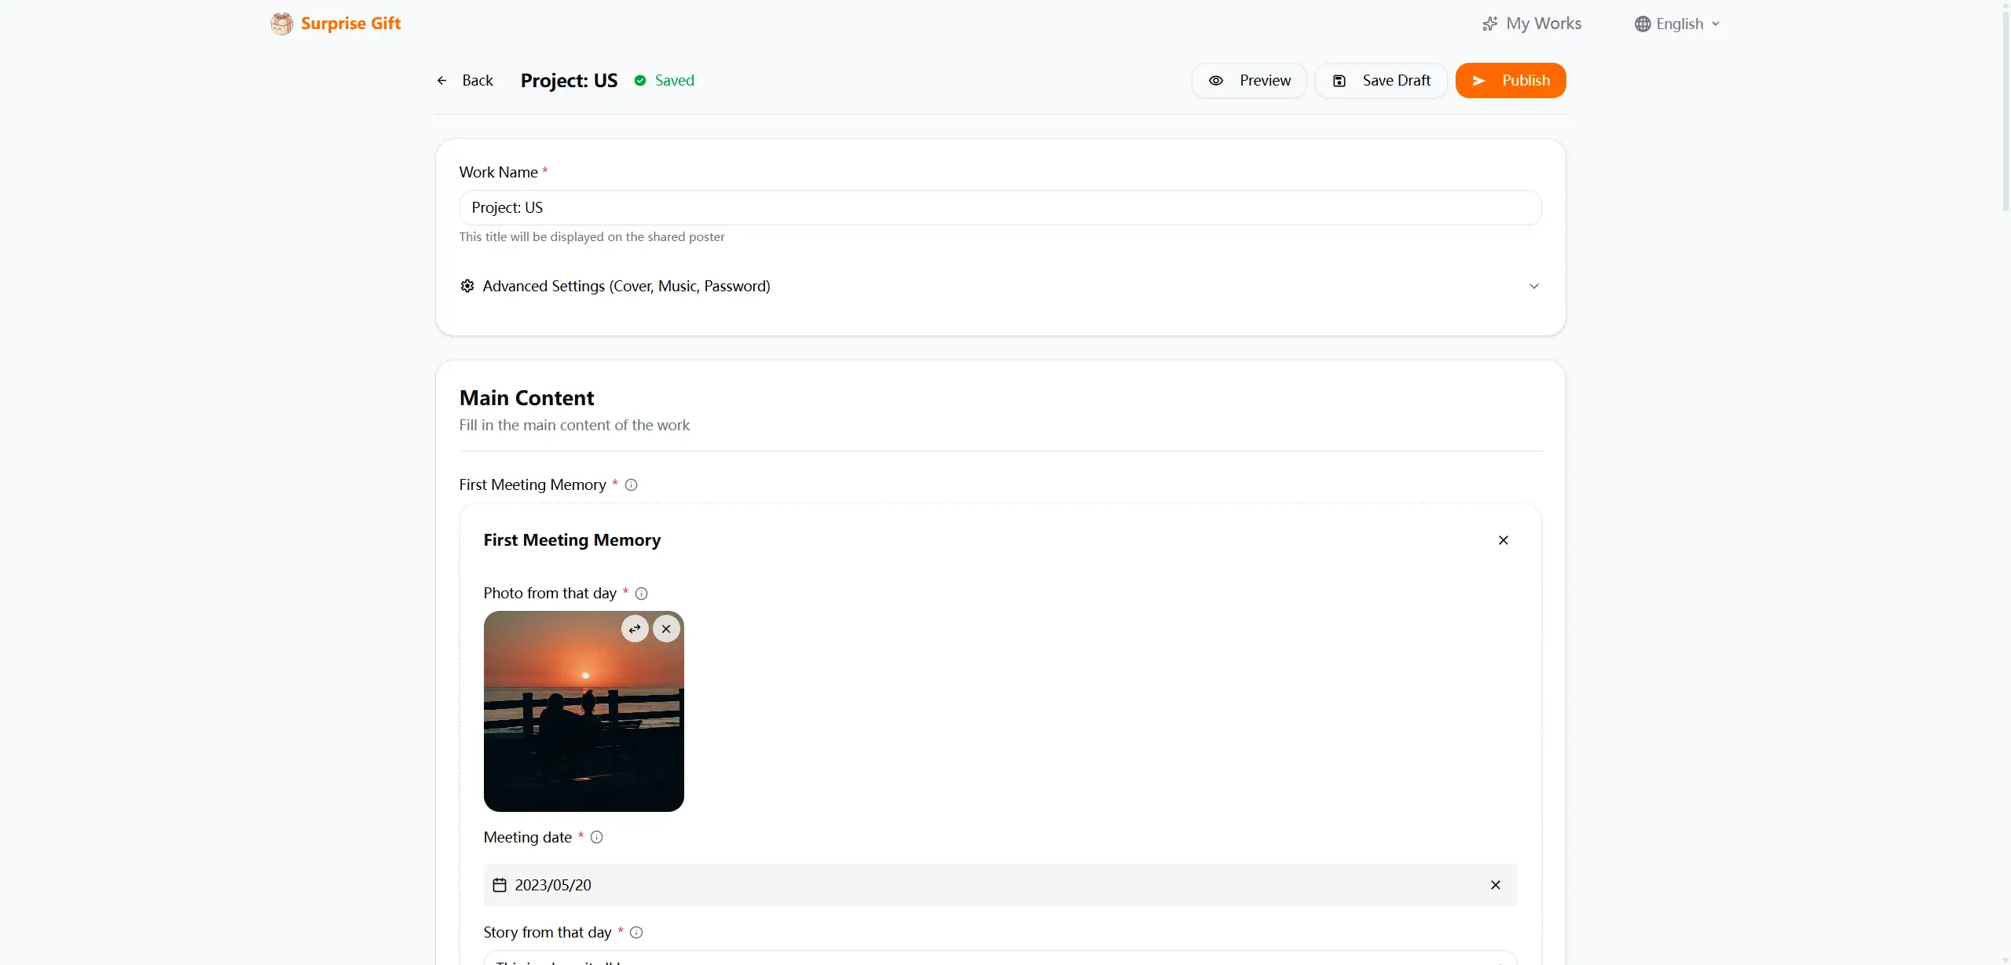Click the Surprise Gift logo icon
Screen dimensions: 2011x965
tap(281, 24)
